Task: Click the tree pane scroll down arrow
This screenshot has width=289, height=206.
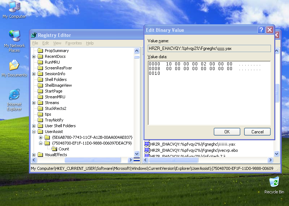Action: (x=137, y=154)
